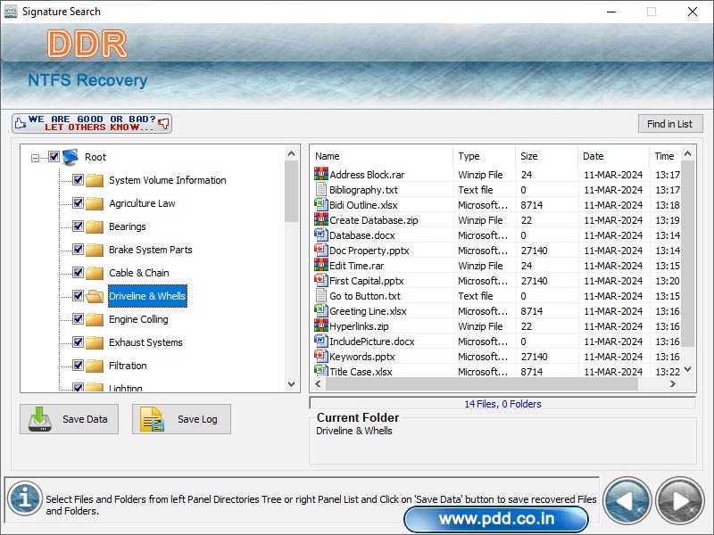Viewport: 714px width, 535px height.
Task: Click the Signature Search icon in the title bar
Action: click(12, 12)
